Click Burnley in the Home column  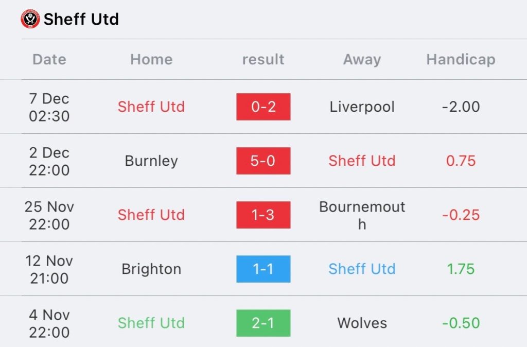tap(151, 161)
